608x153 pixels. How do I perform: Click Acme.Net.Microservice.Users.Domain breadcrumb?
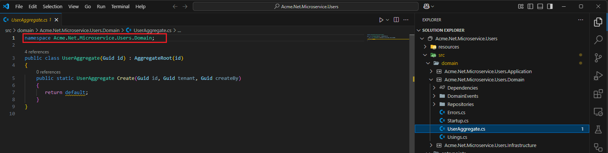tap(80, 30)
